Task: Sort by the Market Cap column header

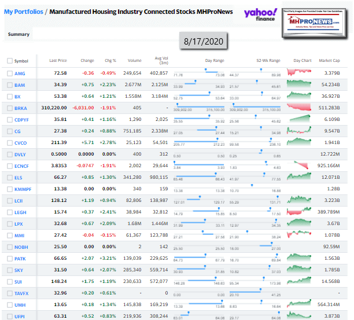Action: 329,61
